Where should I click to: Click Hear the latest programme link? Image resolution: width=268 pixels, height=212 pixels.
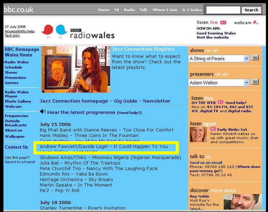click(81, 113)
